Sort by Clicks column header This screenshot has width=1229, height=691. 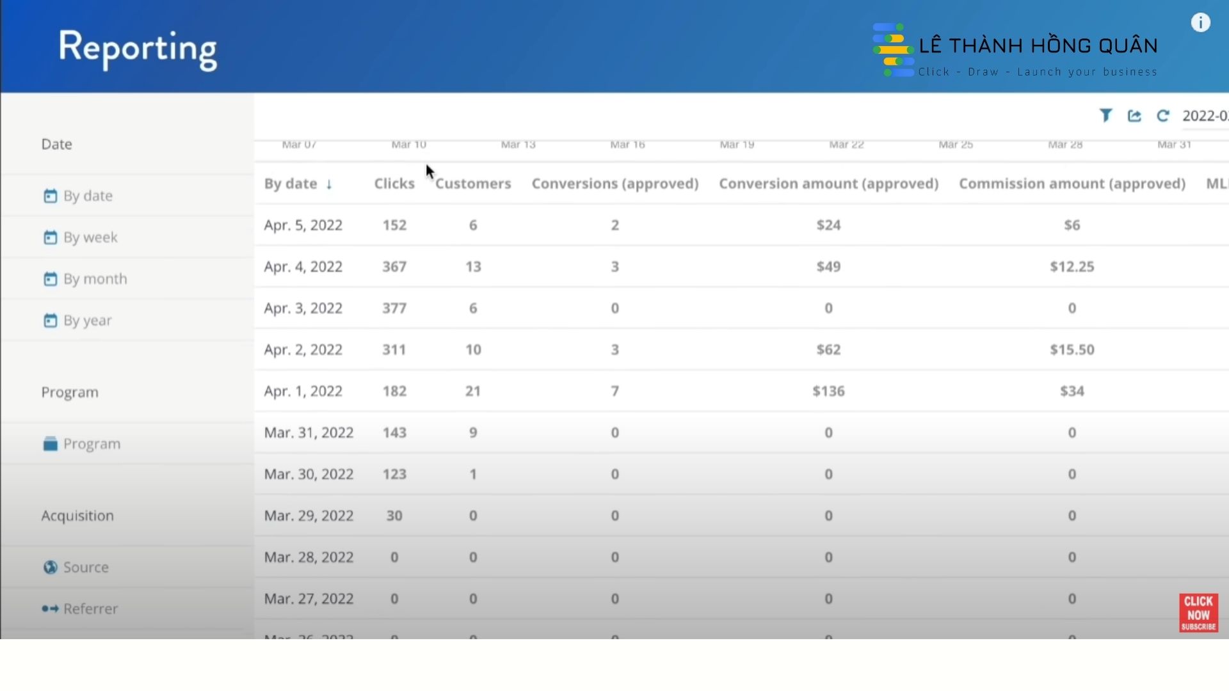(x=394, y=184)
